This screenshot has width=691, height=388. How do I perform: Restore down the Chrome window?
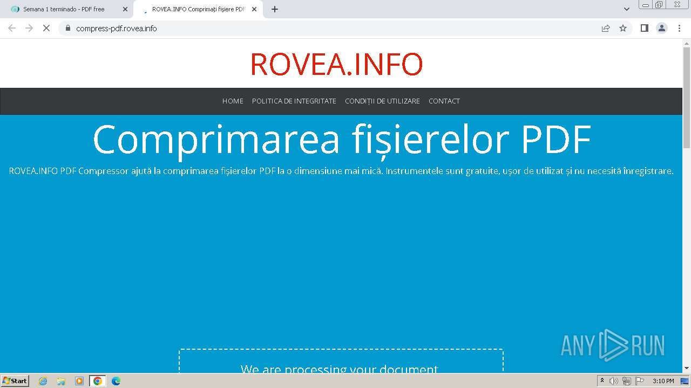(659, 4)
